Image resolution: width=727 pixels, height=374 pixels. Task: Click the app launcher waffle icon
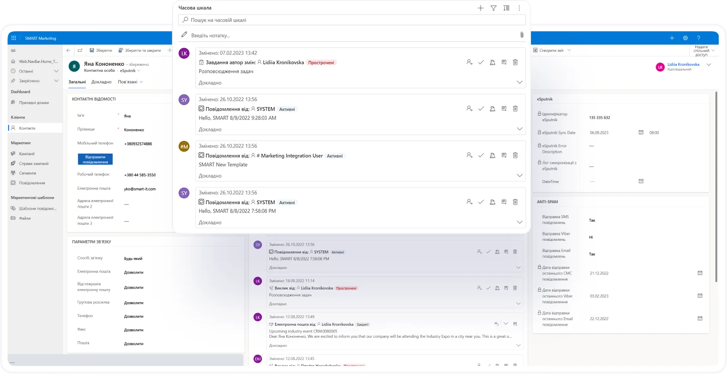pos(14,38)
